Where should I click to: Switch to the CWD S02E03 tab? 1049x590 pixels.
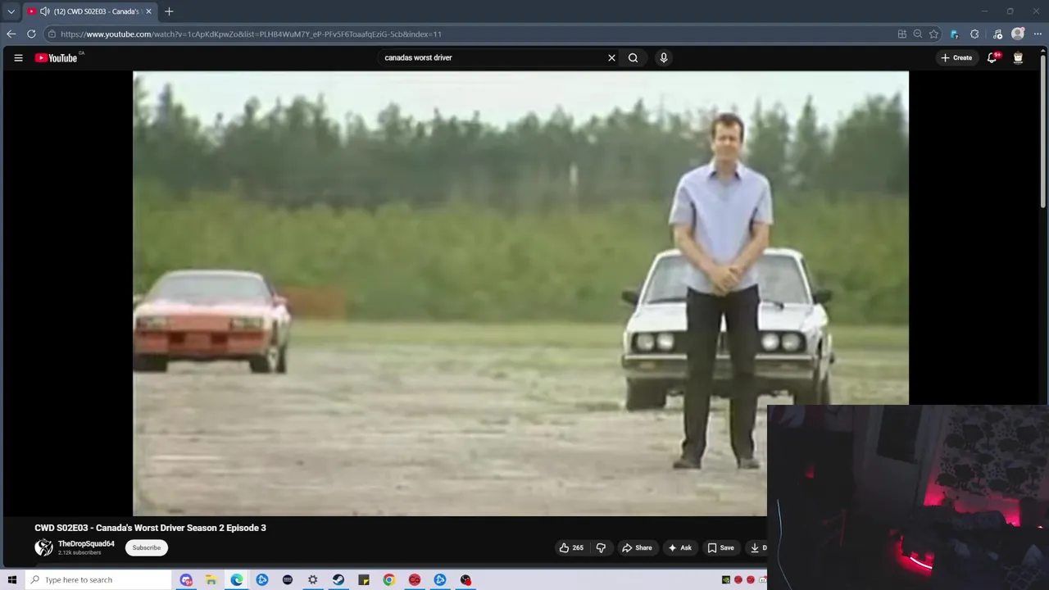point(90,11)
